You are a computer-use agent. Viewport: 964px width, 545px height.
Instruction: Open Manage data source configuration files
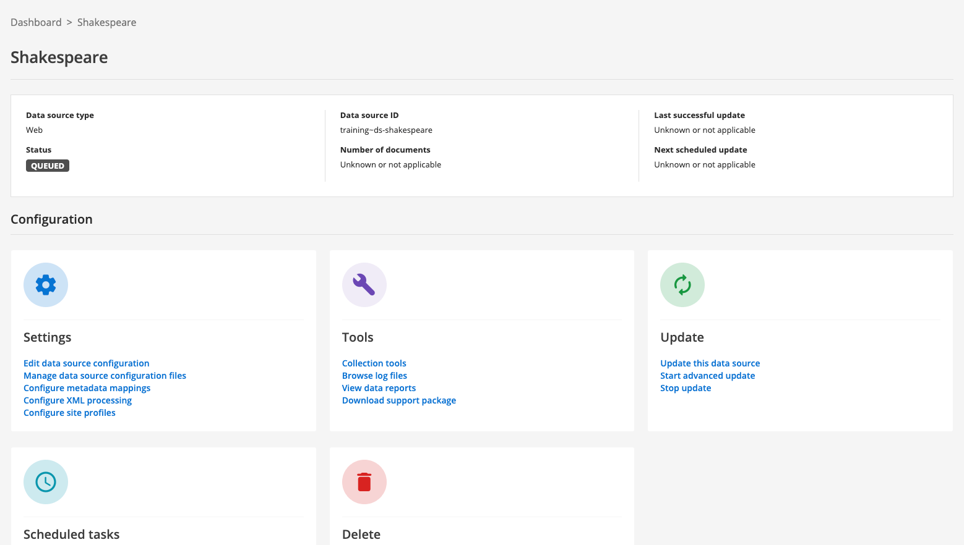(105, 376)
